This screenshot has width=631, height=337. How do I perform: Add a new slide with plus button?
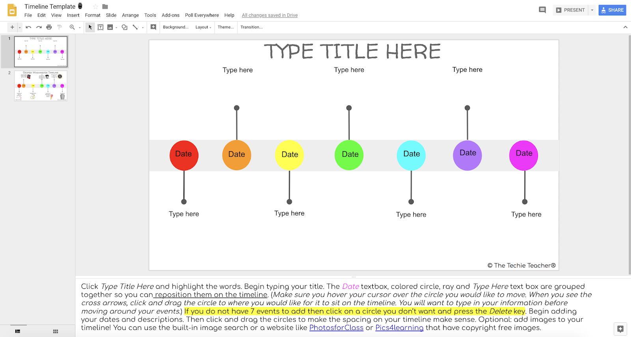click(x=12, y=27)
